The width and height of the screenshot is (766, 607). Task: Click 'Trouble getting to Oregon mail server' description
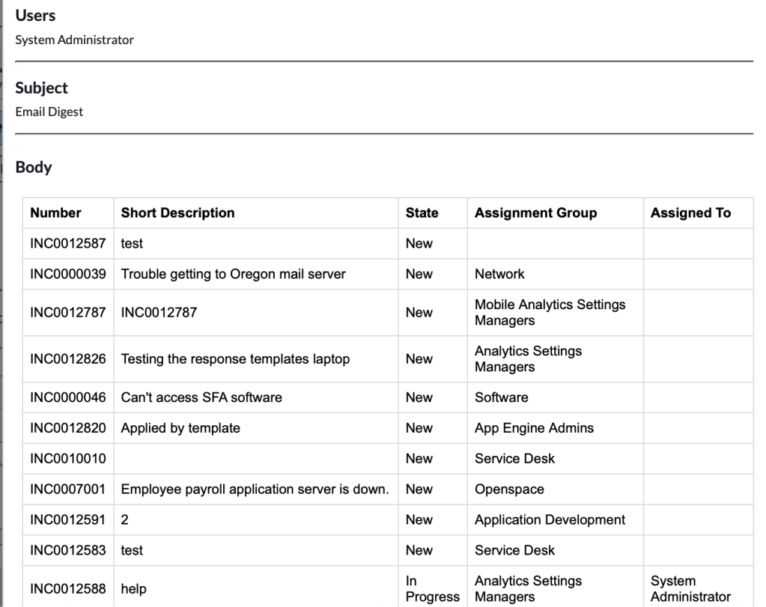(x=233, y=274)
